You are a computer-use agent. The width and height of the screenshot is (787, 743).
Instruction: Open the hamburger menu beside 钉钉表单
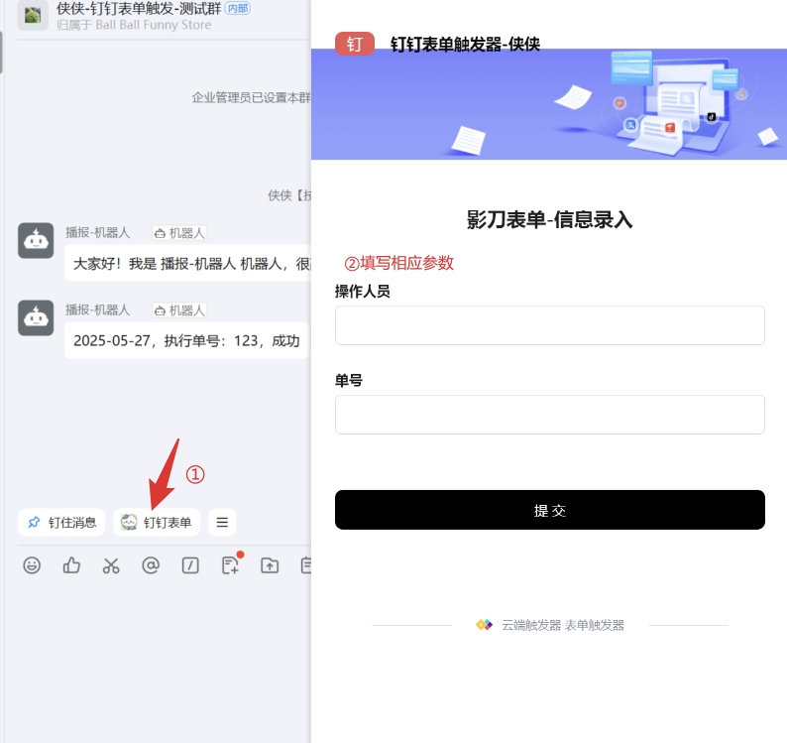(222, 523)
